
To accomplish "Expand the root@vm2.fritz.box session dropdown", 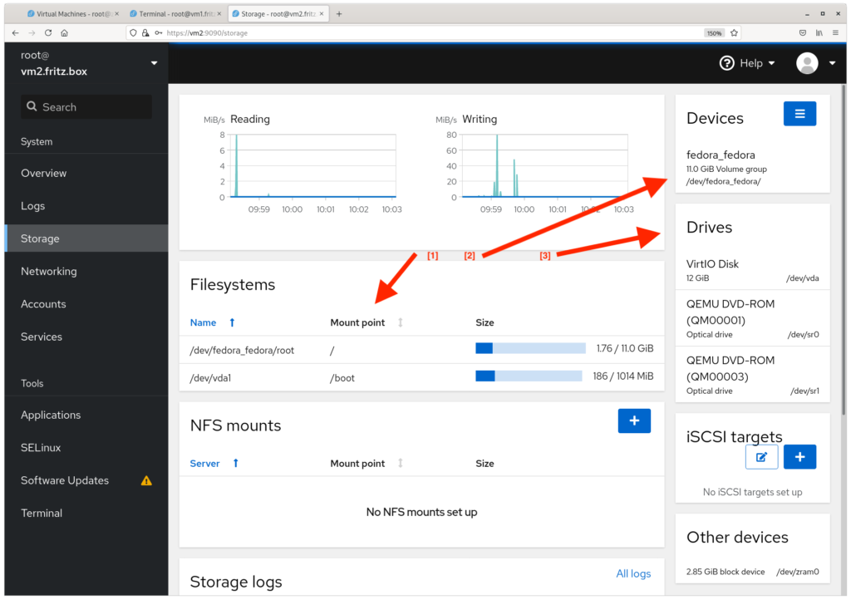I will click(x=153, y=62).
